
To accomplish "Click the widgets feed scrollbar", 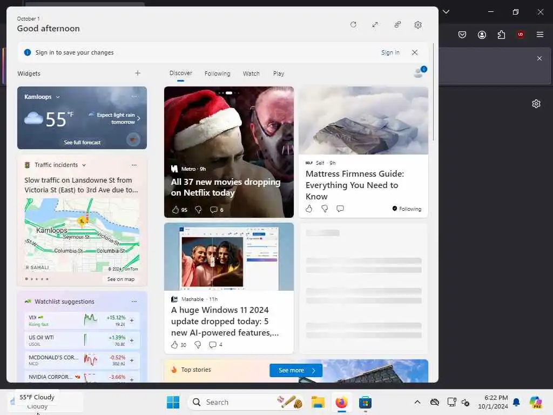I will pos(433,92).
